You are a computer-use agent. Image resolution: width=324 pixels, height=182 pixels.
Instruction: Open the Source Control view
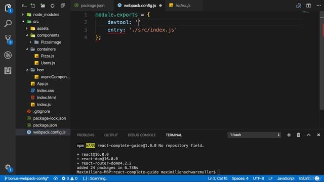(8, 39)
